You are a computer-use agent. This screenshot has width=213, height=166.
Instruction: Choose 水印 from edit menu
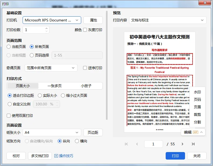197,92
